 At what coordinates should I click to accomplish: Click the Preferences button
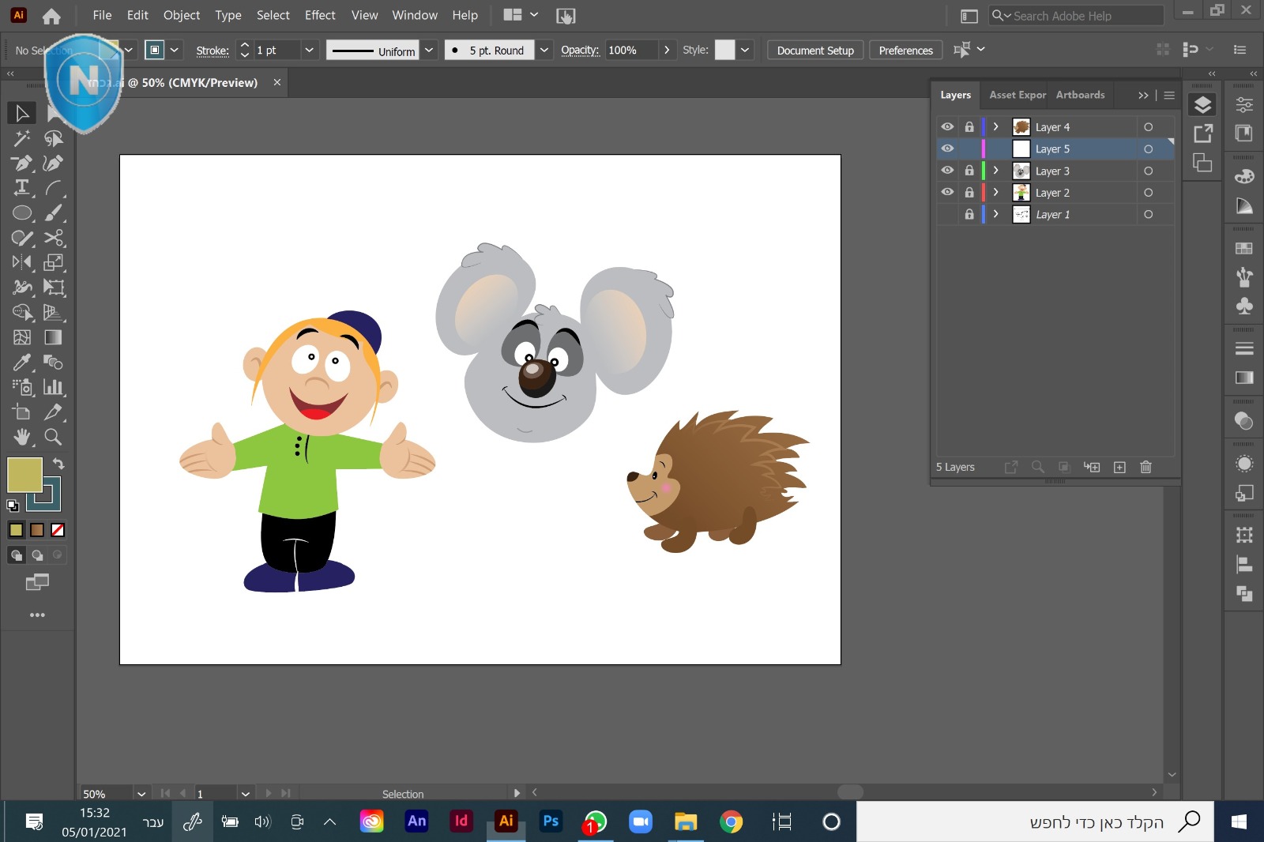[905, 50]
